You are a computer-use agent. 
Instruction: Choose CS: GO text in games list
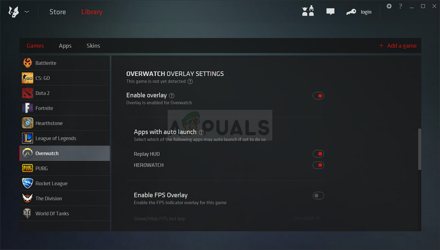(43, 78)
